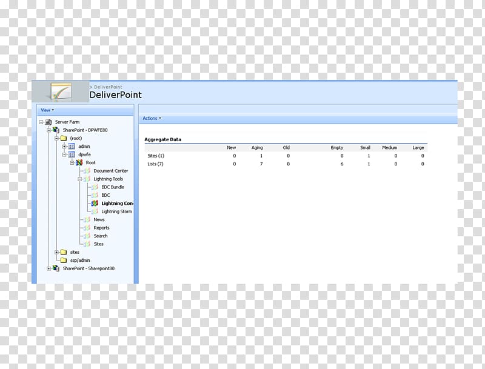Screen dimensions: 485x369
Task: Open the Actions dropdown menu
Action: click(x=152, y=118)
